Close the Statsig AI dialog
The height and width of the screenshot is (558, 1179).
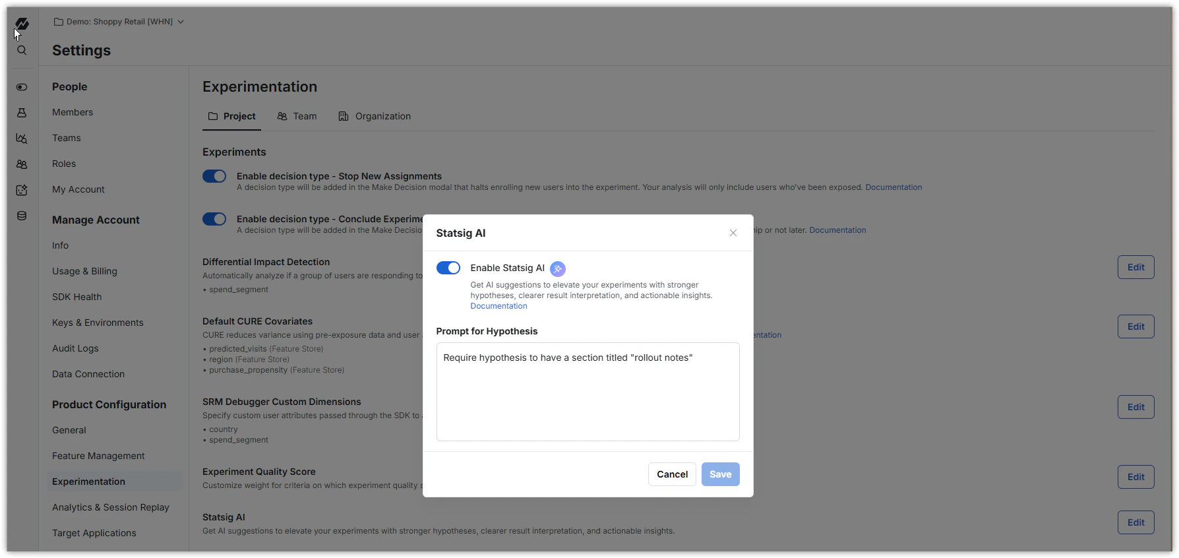[x=733, y=233]
